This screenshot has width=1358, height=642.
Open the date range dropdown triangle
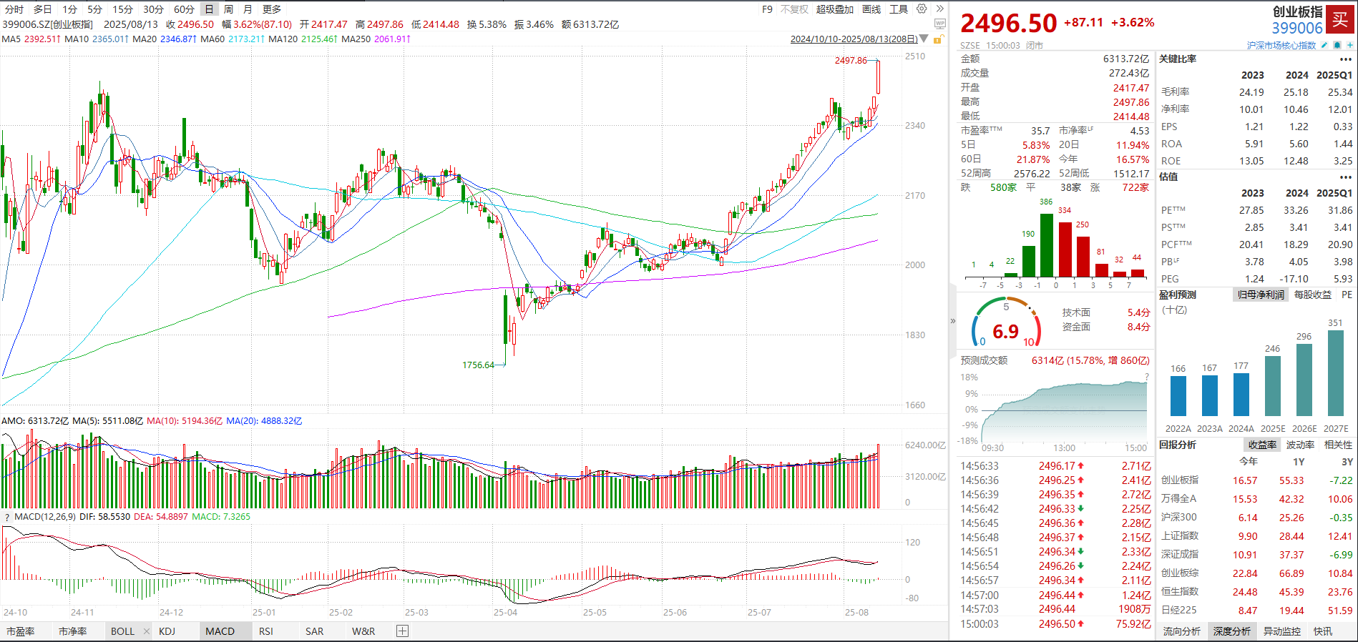coord(924,39)
